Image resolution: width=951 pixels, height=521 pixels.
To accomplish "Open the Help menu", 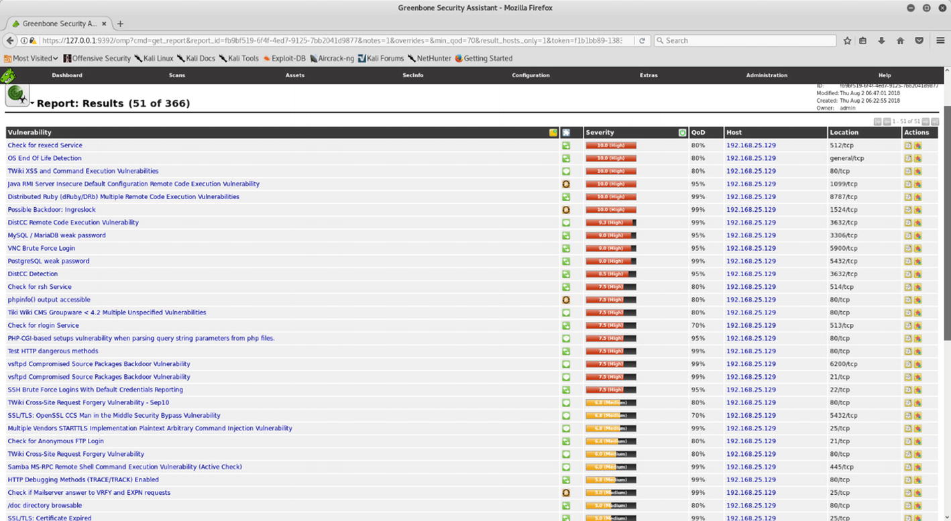I will [885, 75].
